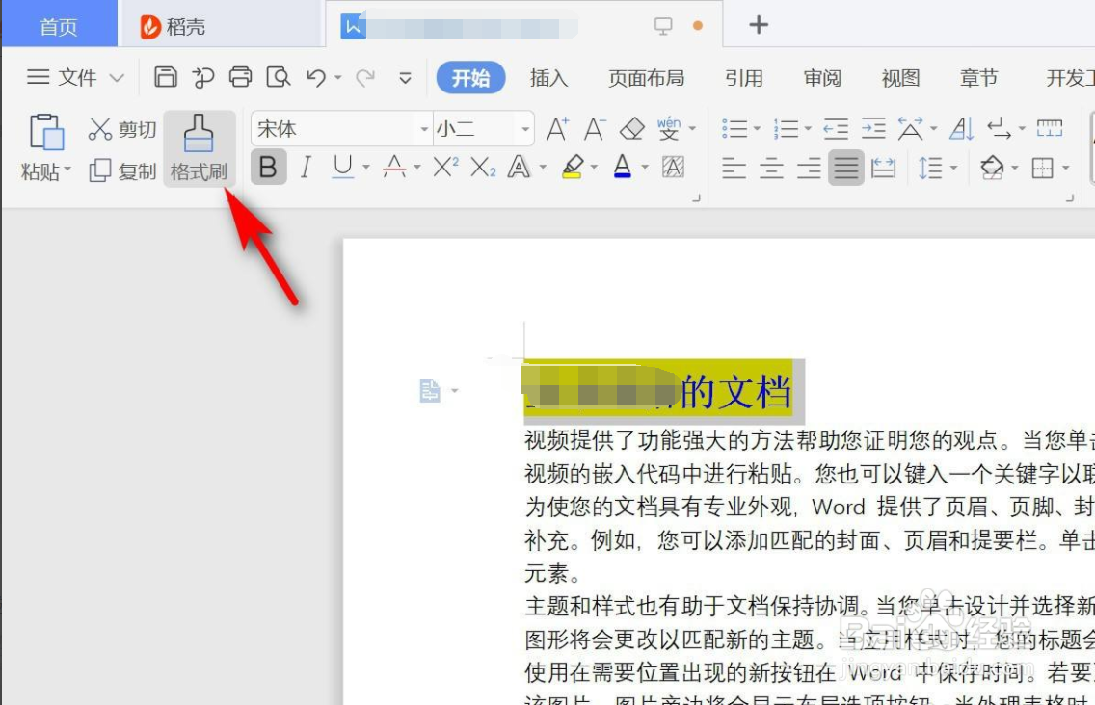
Task: Click the numbered list icon
Action: pyautogui.click(x=787, y=126)
